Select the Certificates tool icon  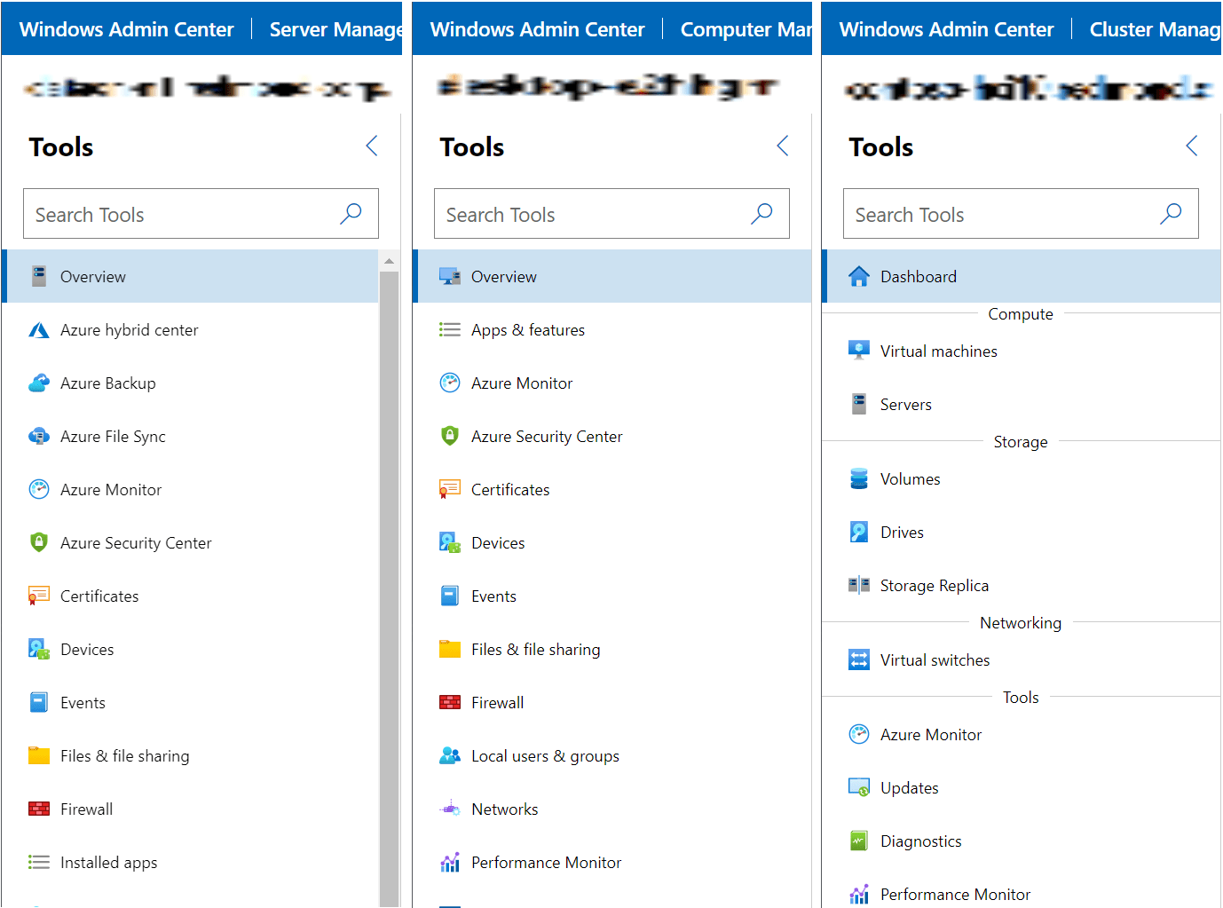click(x=39, y=596)
